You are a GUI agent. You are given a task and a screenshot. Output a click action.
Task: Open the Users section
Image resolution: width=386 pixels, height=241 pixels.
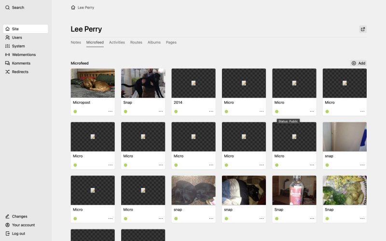[14, 38]
